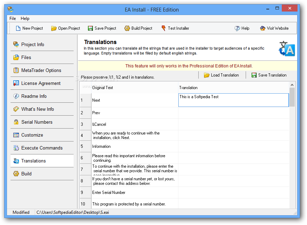Click the Save Project floppy icon
The image size is (307, 225).
pos(90,29)
